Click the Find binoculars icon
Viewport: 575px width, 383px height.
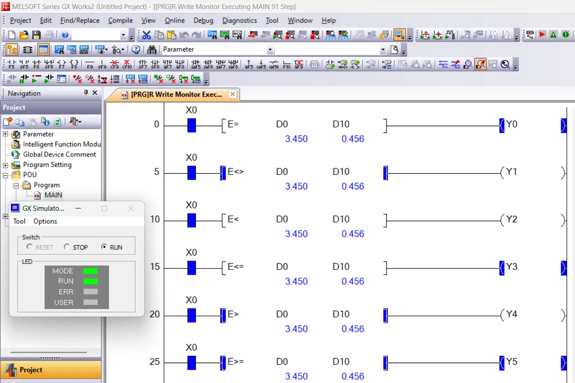coord(152,50)
